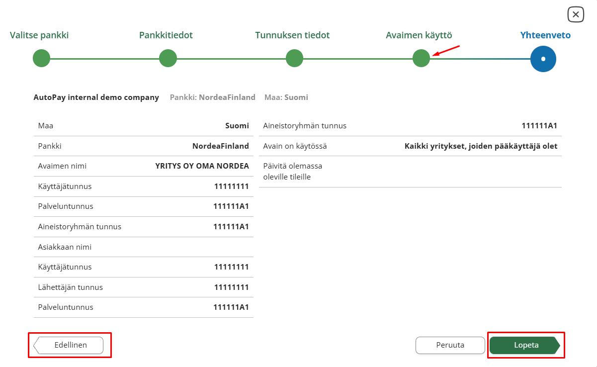Switch to the Pankkitiedot step label
This screenshot has width=597, height=367.
166,35
